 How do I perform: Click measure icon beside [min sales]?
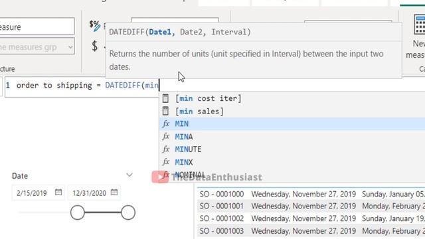165,111
